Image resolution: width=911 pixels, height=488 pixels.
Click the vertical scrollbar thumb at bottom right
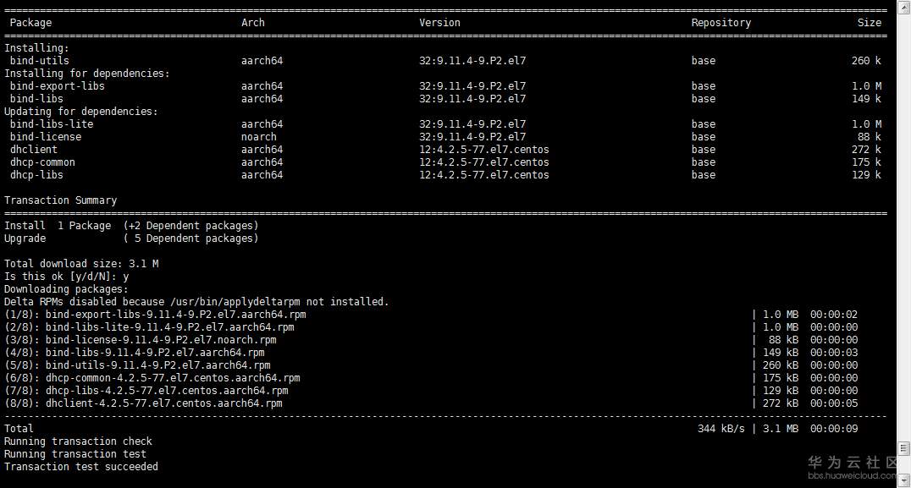(903, 448)
